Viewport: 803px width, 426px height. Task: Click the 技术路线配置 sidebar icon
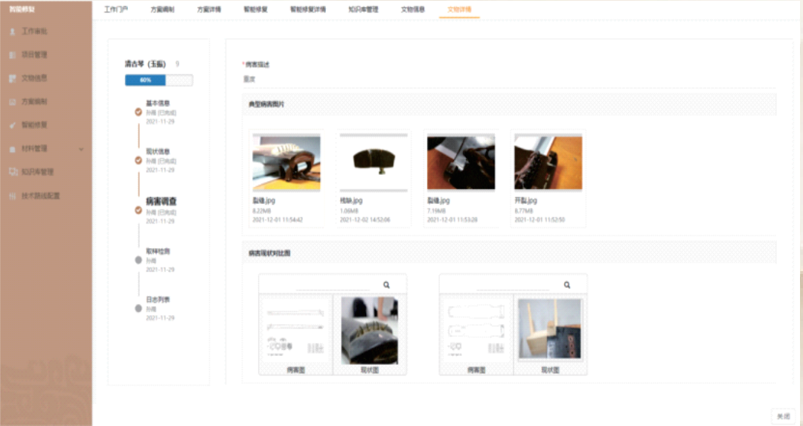tap(13, 196)
